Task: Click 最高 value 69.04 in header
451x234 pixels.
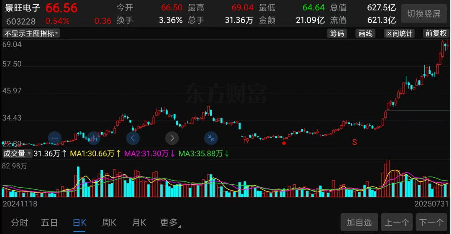Action: (x=243, y=8)
